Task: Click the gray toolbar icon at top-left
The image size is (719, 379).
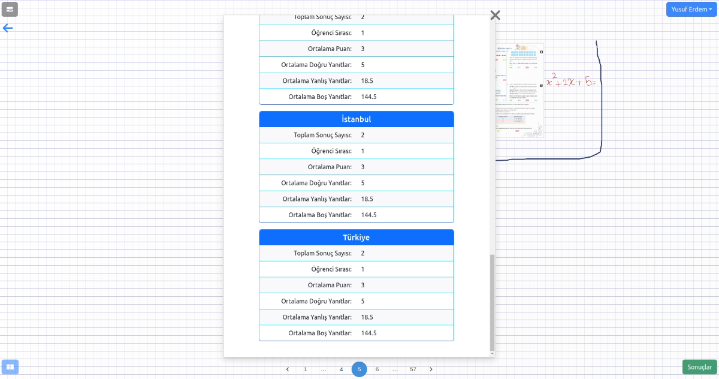Action: [x=10, y=9]
